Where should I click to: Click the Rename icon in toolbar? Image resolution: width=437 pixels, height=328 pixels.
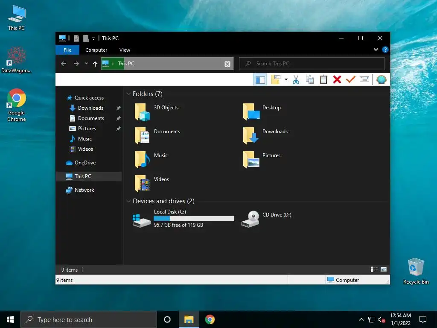pyautogui.click(x=364, y=79)
